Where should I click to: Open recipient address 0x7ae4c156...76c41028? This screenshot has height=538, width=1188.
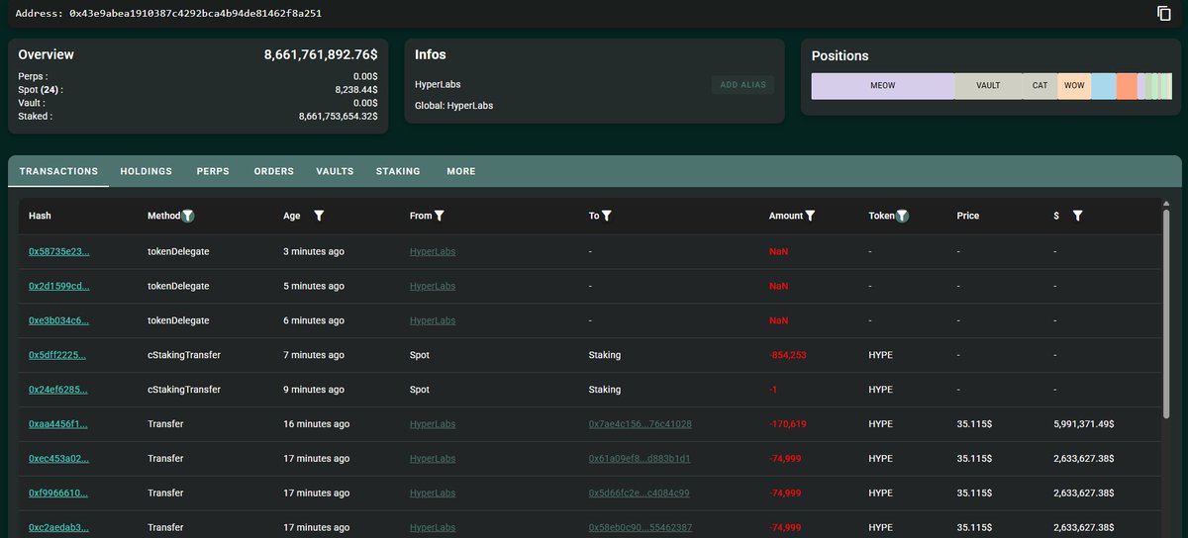[640, 424]
